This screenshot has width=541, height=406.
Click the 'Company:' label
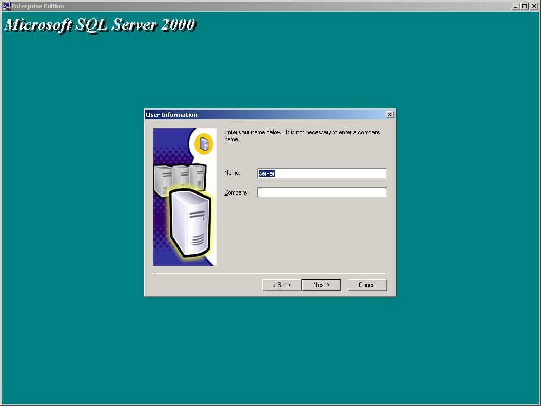pyautogui.click(x=236, y=192)
